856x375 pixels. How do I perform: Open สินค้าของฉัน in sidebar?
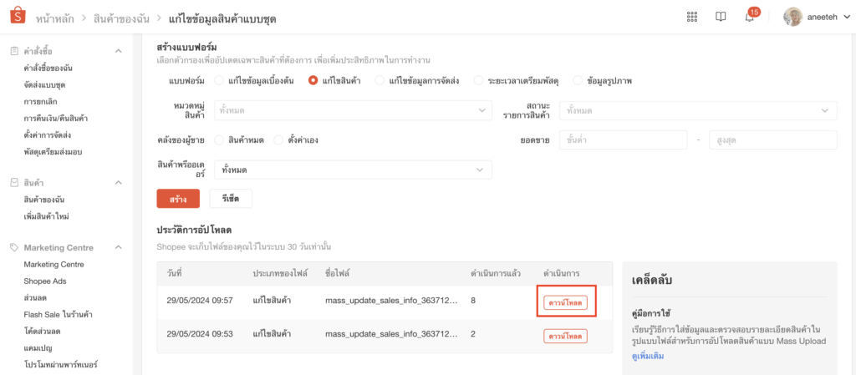tap(45, 200)
